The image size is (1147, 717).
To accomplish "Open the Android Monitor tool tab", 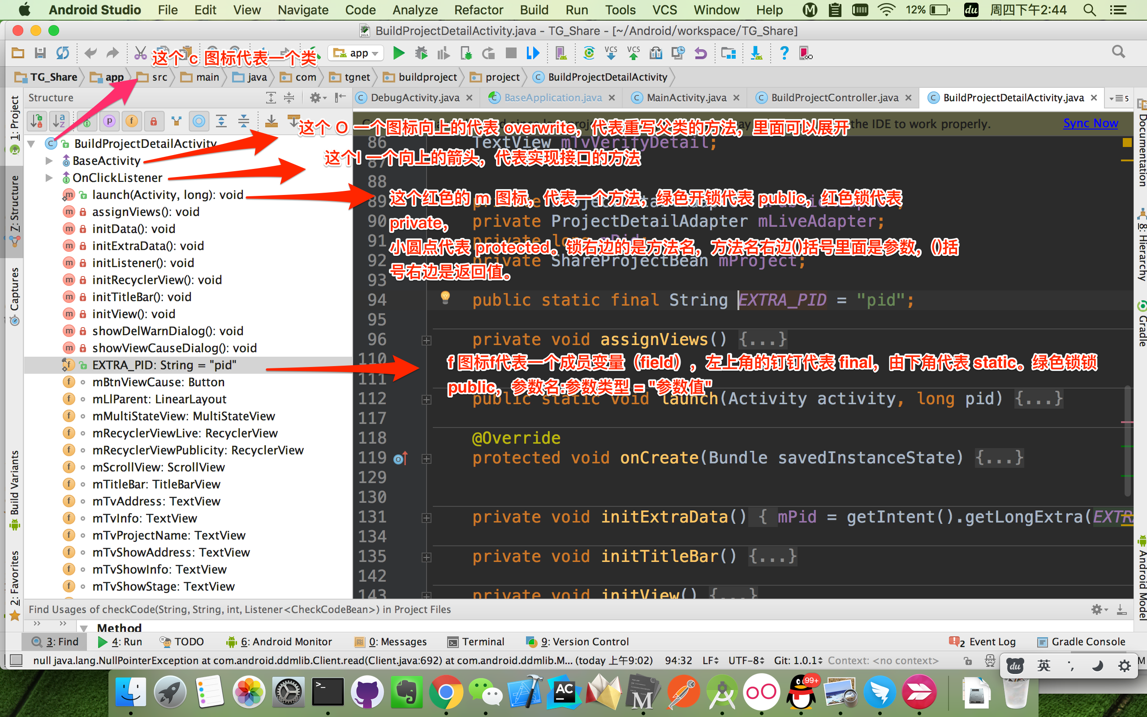I will (279, 642).
